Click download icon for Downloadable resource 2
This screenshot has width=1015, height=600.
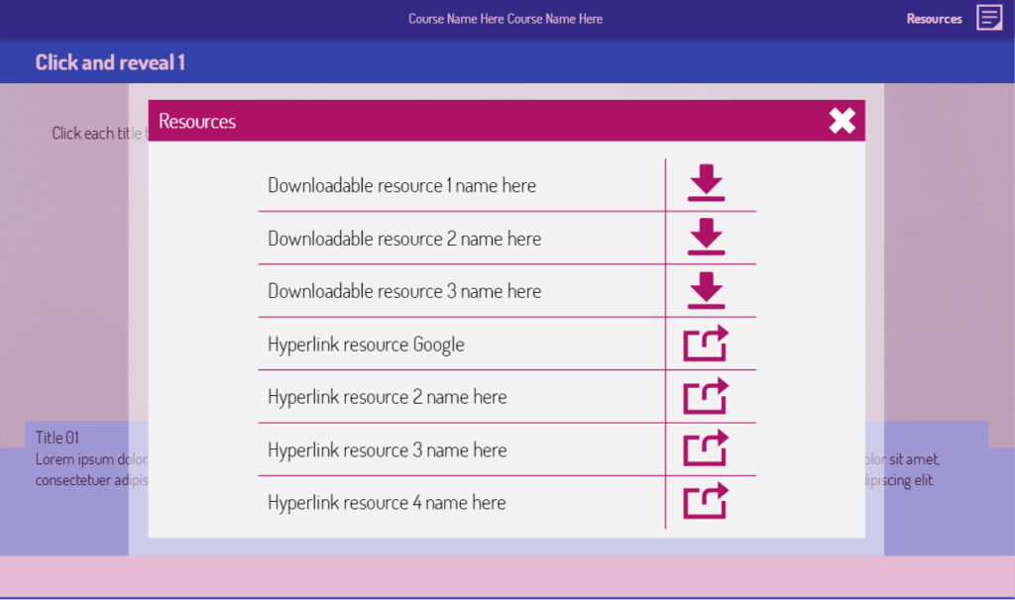706,237
